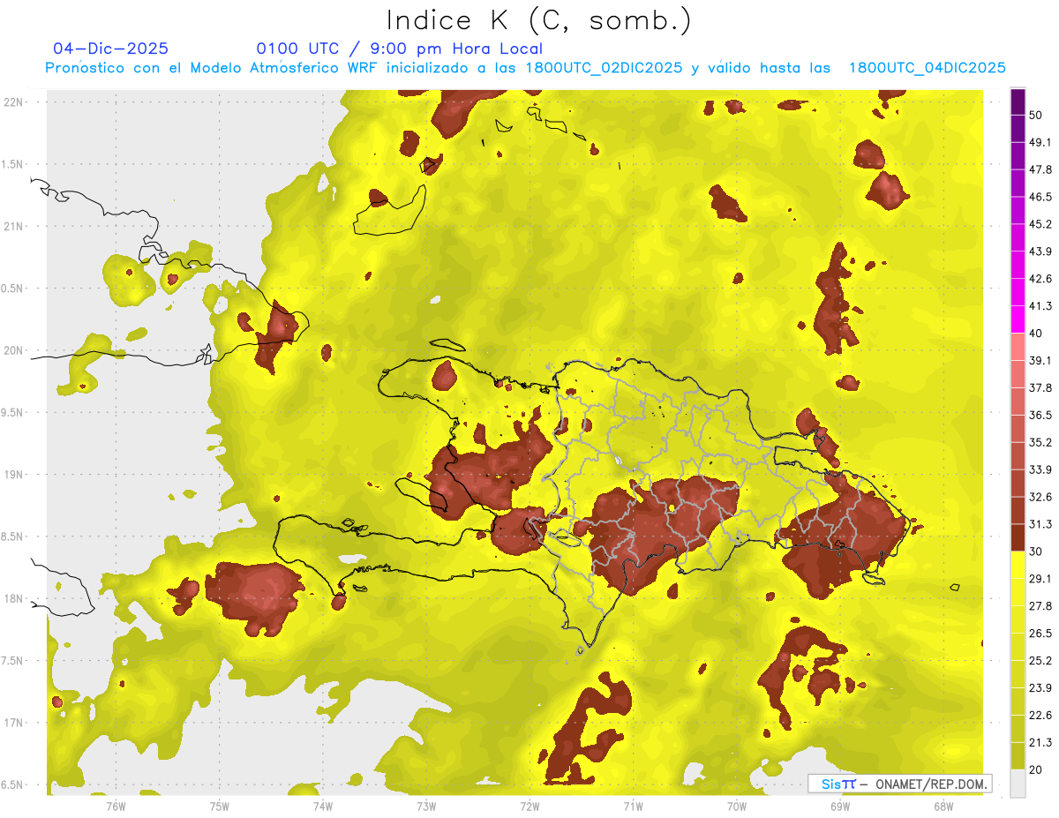Click the color bar label '36.5'

point(1040,415)
